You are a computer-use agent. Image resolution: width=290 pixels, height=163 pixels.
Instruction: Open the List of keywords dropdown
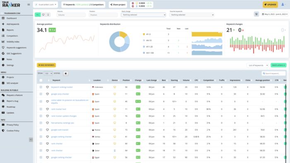pyautogui.click(x=258, y=66)
